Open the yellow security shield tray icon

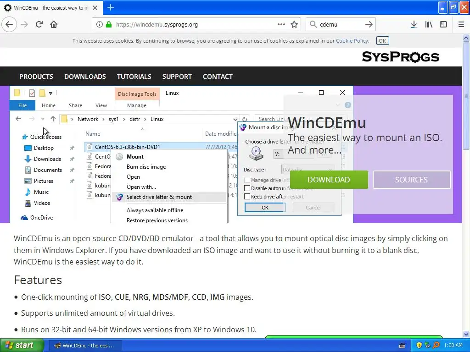coord(419,346)
